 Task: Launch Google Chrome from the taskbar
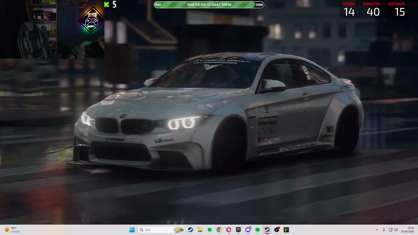click(x=219, y=230)
